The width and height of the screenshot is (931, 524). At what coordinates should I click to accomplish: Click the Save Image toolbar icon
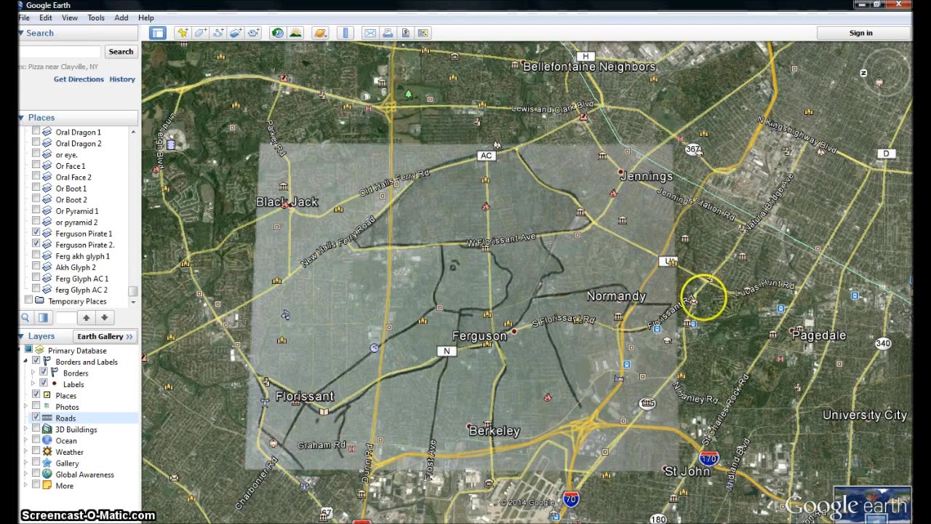(405, 33)
